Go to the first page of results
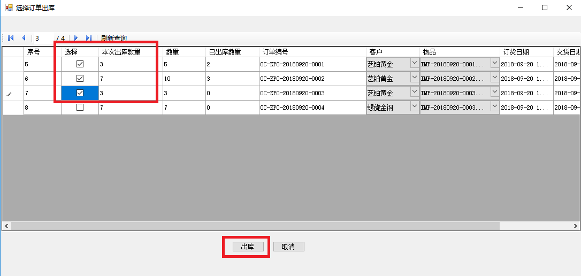The height and width of the screenshot is (276, 581). tap(10, 38)
